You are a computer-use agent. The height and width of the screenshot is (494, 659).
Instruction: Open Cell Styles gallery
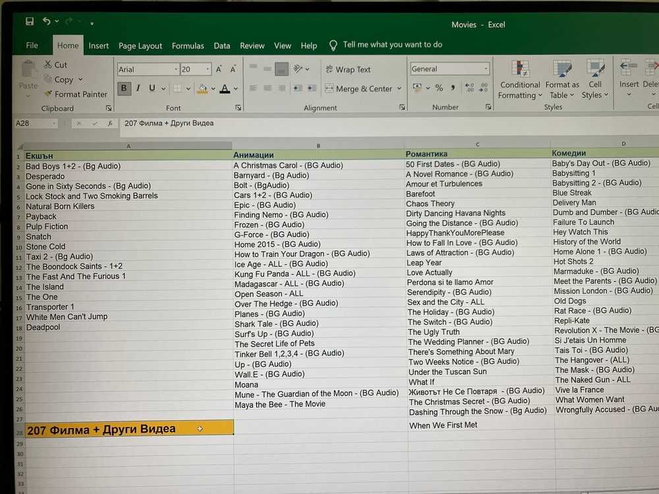click(594, 80)
